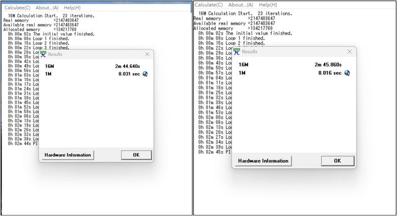Close the left Results dialog

148,54
